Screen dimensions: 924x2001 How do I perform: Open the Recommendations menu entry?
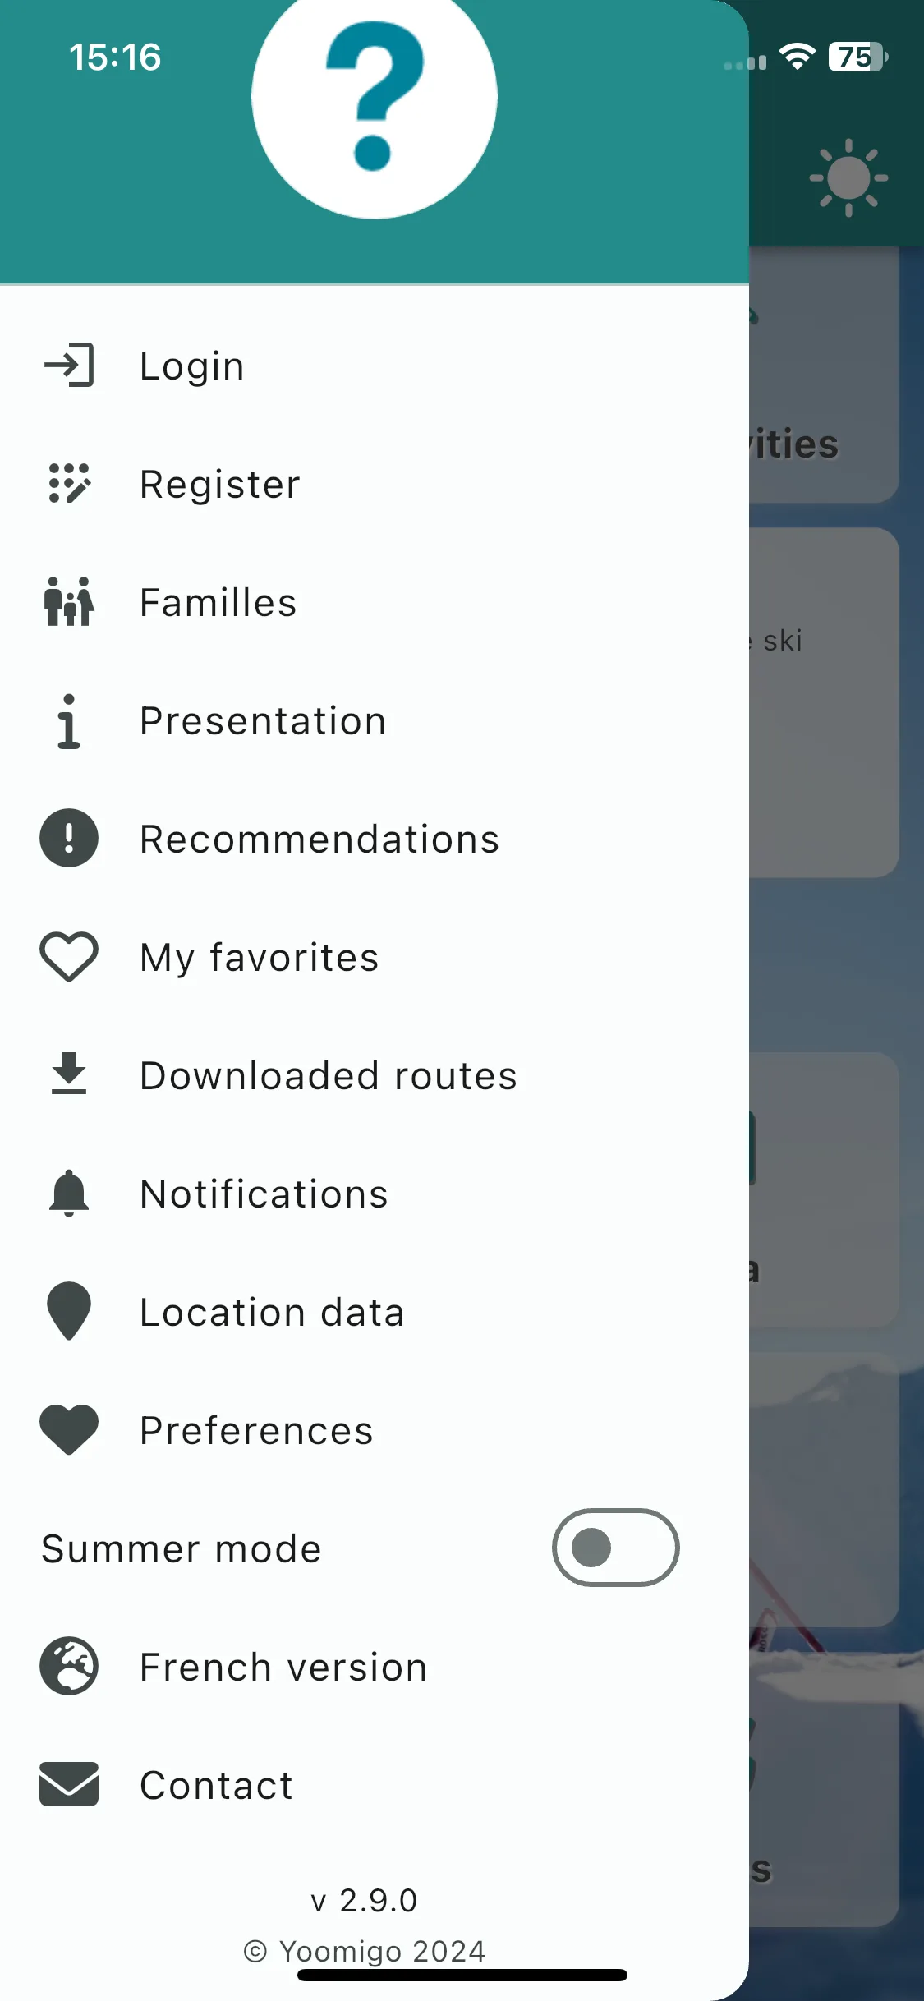click(x=375, y=839)
